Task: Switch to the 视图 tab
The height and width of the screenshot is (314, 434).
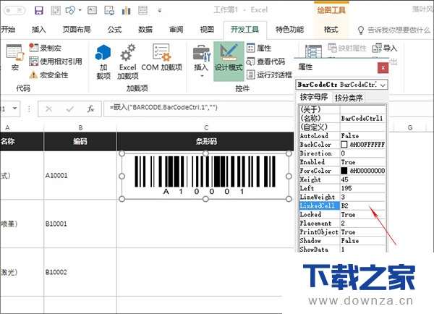Action: coord(207,30)
